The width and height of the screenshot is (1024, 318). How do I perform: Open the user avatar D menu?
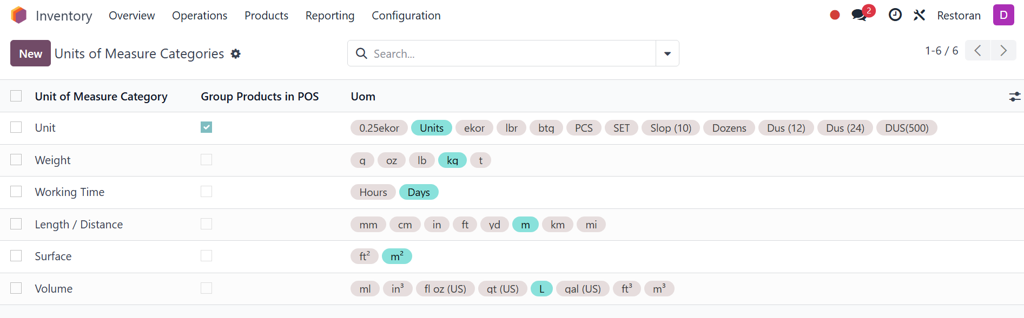1003,15
